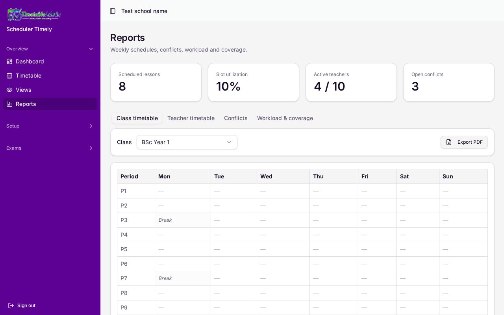This screenshot has height=315, width=504.
Task: Click the P6 row label
Action: [124, 264]
